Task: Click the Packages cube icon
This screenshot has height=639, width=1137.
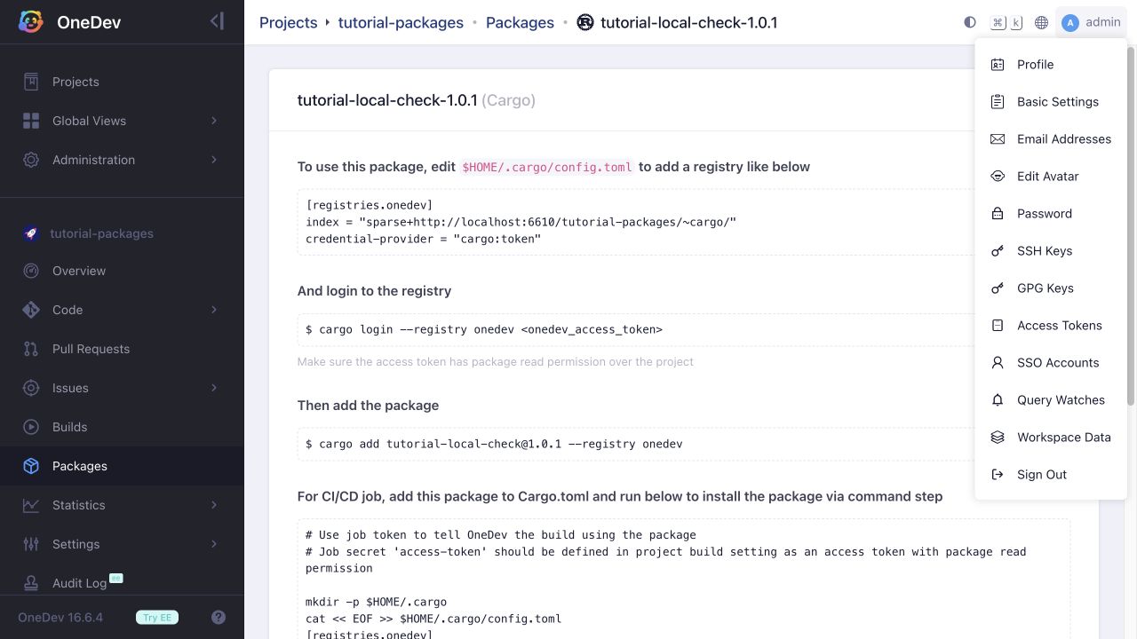Action: click(x=31, y=466)
